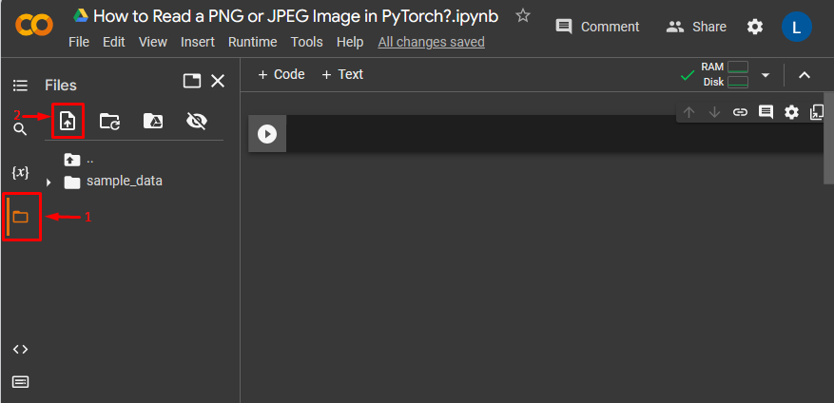Open the terminal icon at sidebar bottom
Image resolution: width=834 pixels, height=403 pixels.
tap(20, 382)
